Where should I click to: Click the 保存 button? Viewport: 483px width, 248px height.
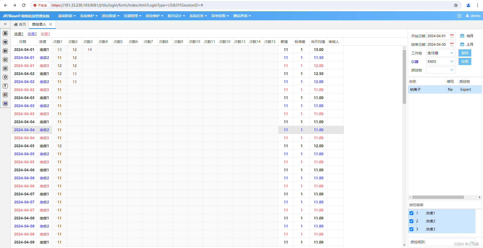point(465,53)
